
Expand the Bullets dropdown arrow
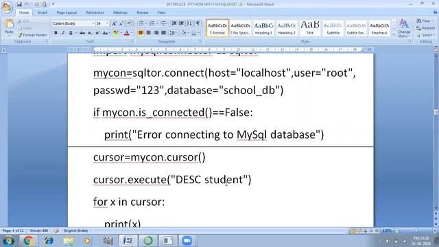(x=146, y=23)
